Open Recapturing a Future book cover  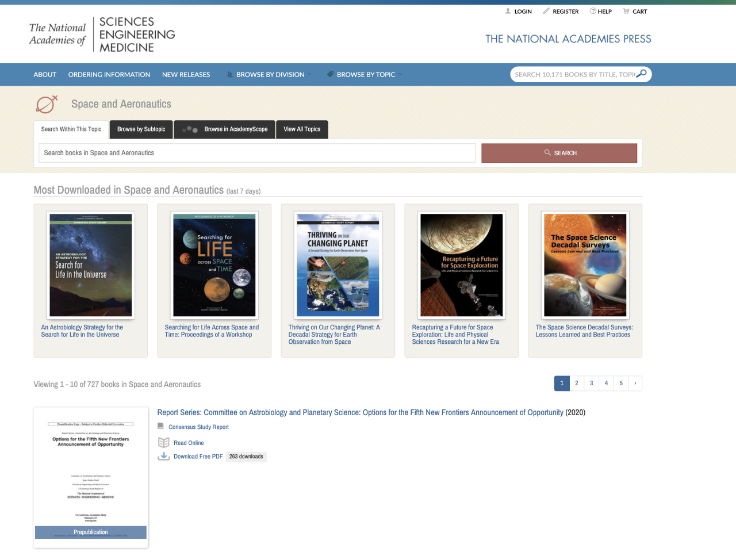462,265
